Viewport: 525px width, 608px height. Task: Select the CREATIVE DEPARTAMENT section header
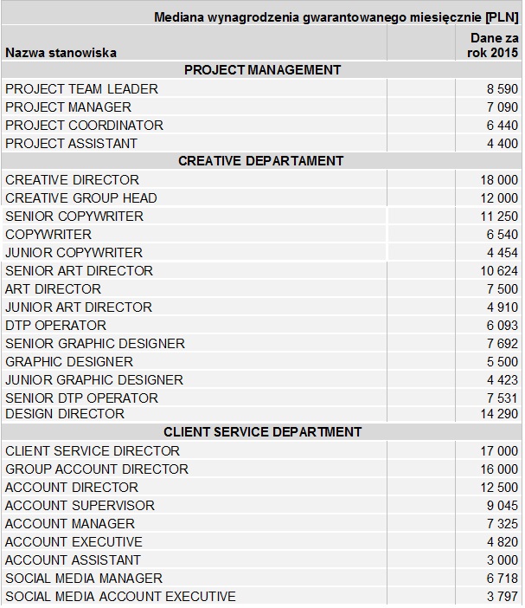(260, 161)
